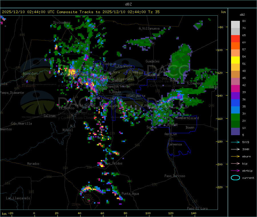Click the 'dBZ' title at the top
This screenshot has height=217, width=257.
coord(128,4)
